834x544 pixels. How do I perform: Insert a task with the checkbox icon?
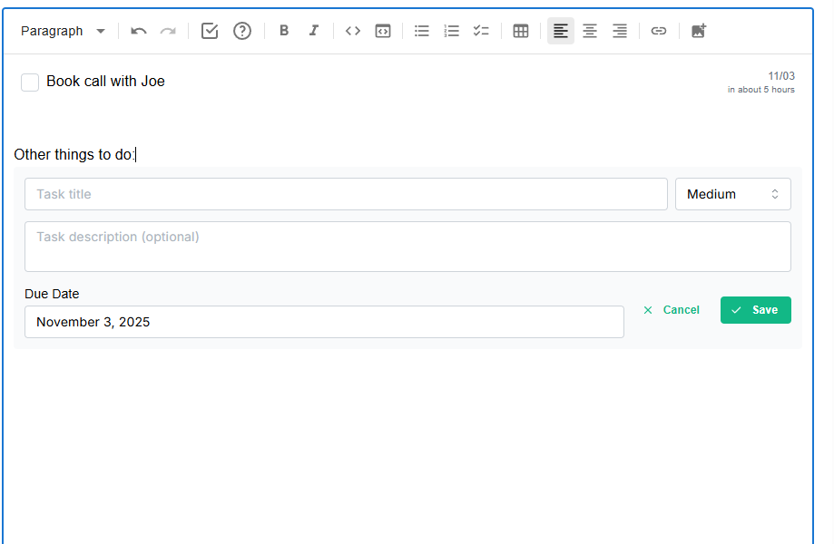210,31
